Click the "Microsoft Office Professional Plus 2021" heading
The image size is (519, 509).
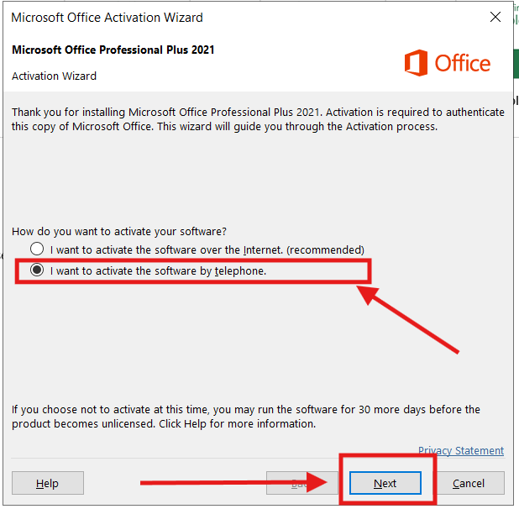(113, 50)
